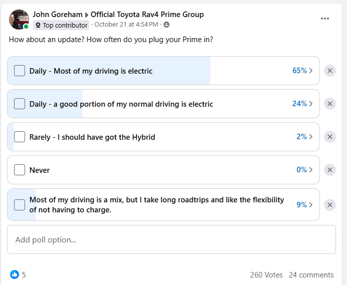347x285 pixels.
Task: Select the 'Never' checkbox
Action: 20,170
